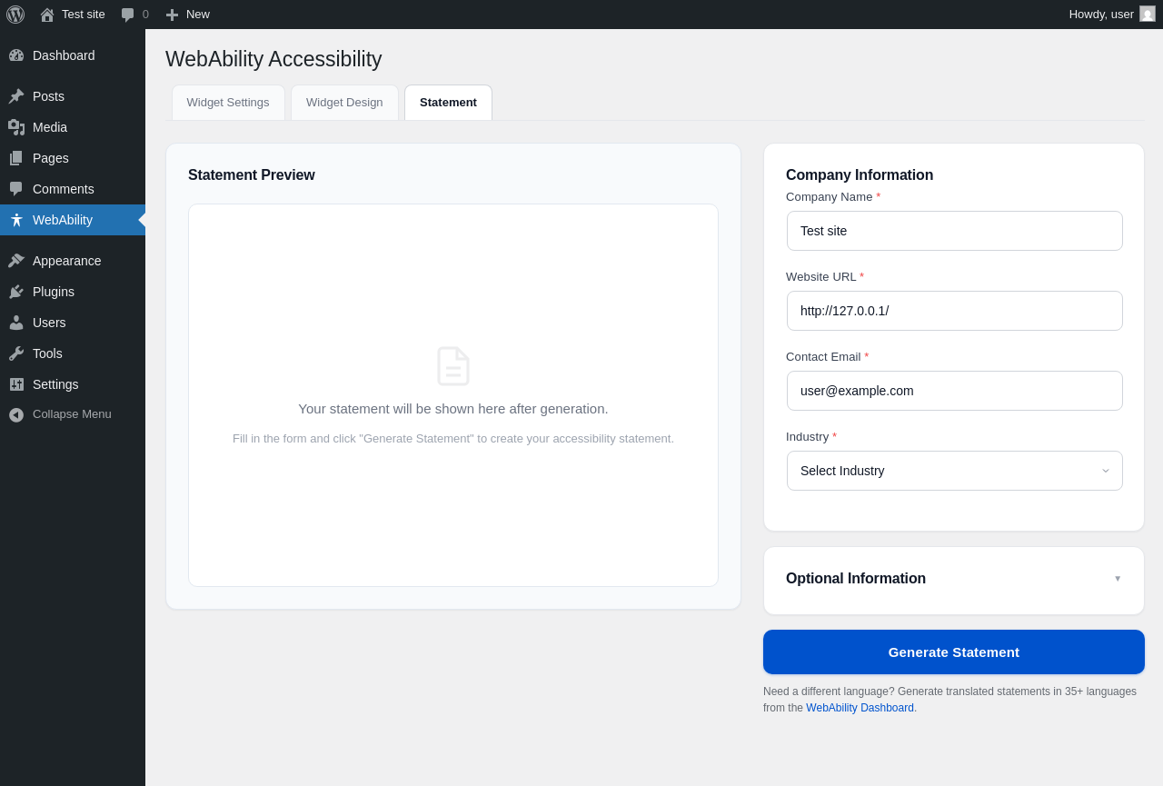Viewport: 1163px width, 786px height.
Task: Click the WordPress logo icon
Action: (x=15, y=15)
